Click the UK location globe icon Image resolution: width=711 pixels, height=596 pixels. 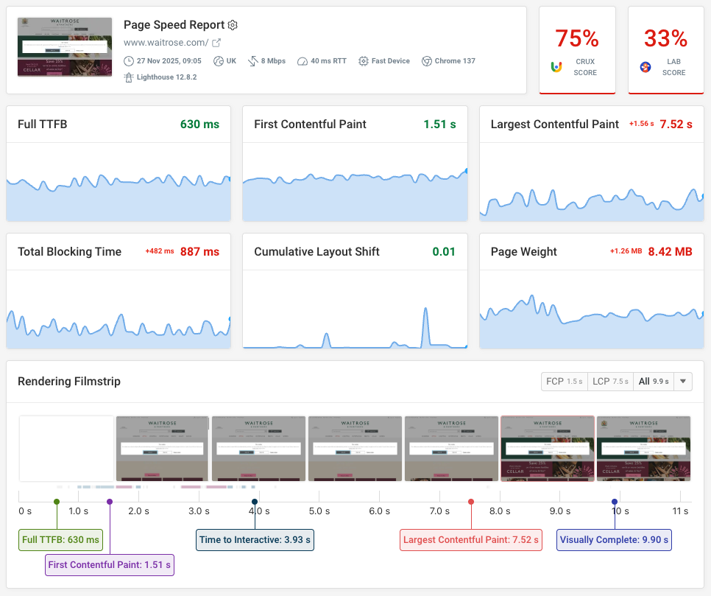coord(217,60)
